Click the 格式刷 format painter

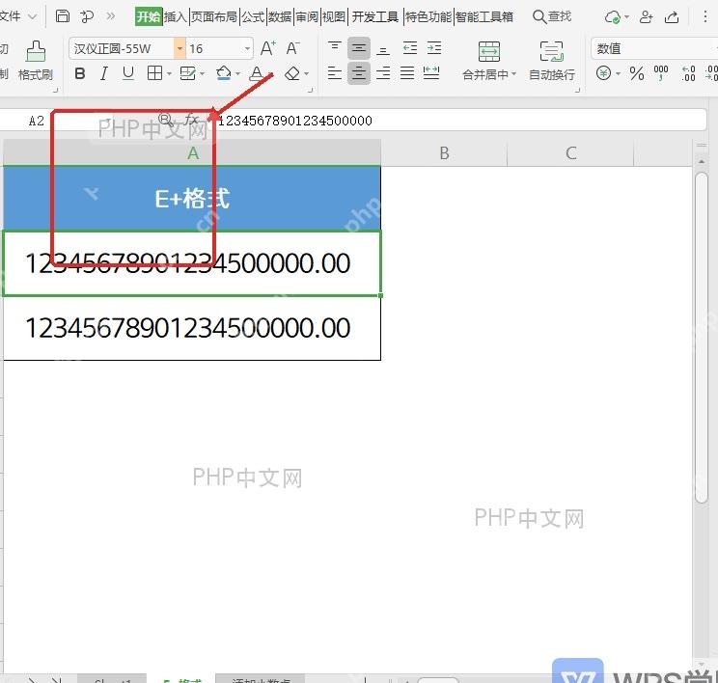click(x=36, y=61)
